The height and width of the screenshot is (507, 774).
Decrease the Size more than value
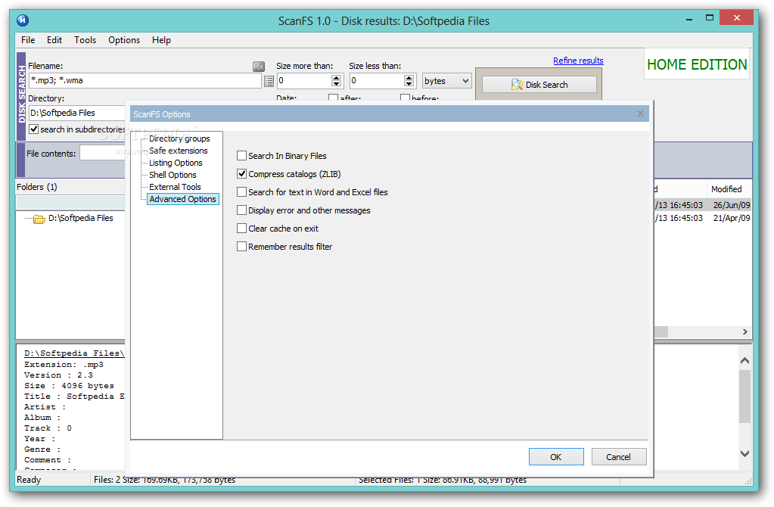[337, 84]
